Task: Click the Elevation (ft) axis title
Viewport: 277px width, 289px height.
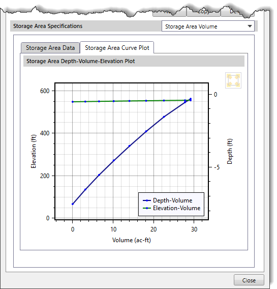Action: point(34,151)
